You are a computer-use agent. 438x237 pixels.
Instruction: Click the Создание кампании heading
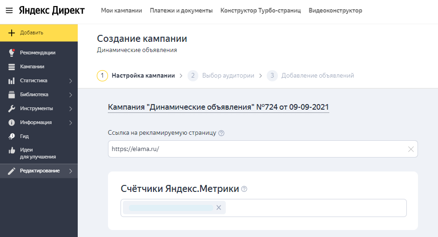pos(142,39)
